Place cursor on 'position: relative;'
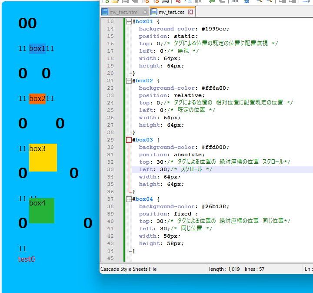Screen dimensions: 313x293 172,95
